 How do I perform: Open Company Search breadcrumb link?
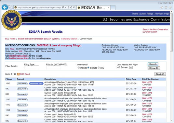pos(69,39)
